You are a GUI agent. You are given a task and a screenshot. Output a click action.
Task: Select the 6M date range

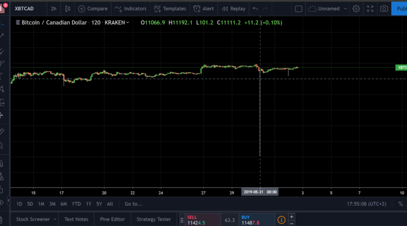64,204
